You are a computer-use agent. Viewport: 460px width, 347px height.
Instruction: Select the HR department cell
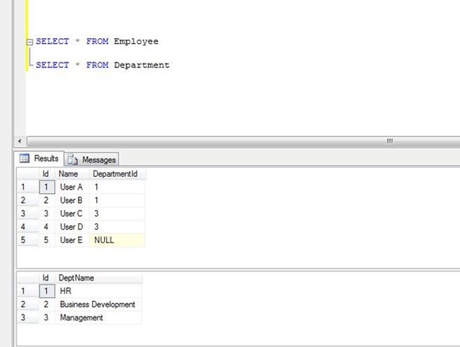[x=98, y=291]
